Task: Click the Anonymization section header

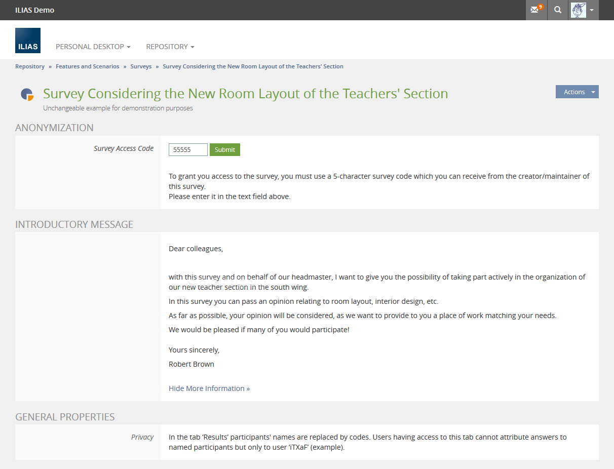Action: pyautogui.click(x=54, y=128)
